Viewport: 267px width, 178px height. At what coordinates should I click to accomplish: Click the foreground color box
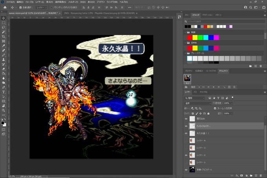pos(3,123)
